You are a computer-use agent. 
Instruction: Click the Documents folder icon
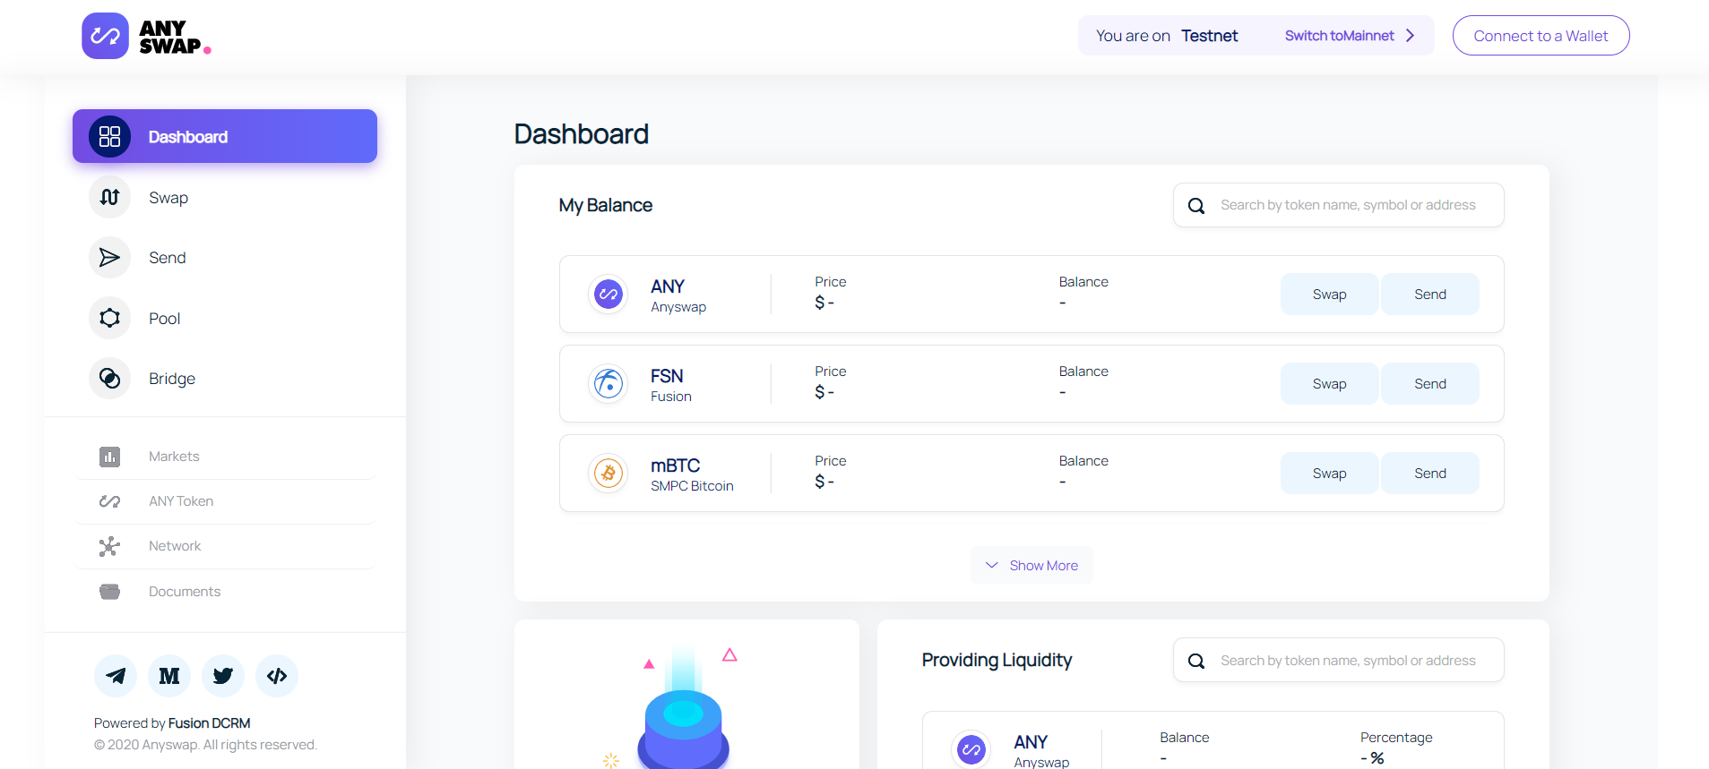click(x=109, y=592)
